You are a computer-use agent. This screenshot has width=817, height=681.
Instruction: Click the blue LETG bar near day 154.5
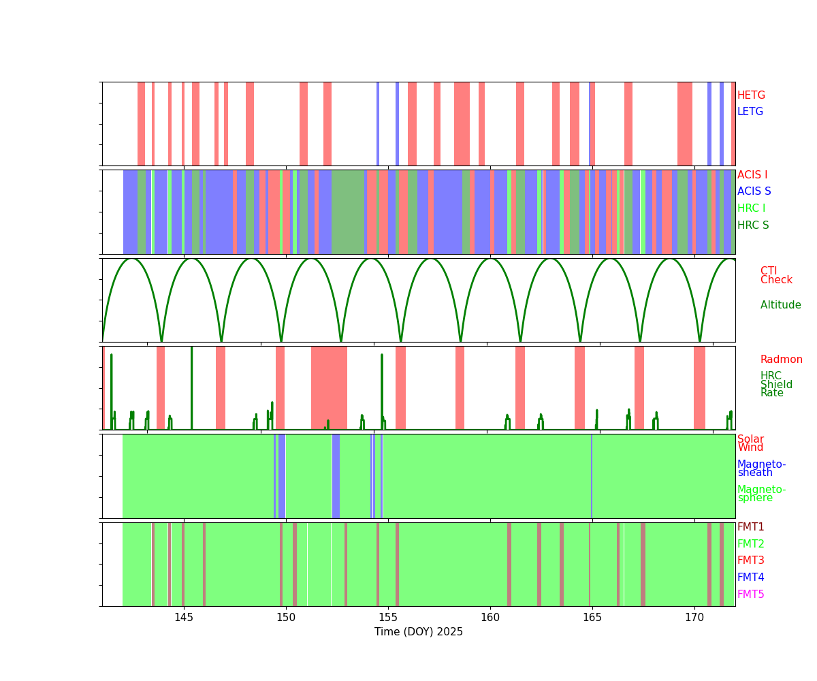click(x=378, y=124)
